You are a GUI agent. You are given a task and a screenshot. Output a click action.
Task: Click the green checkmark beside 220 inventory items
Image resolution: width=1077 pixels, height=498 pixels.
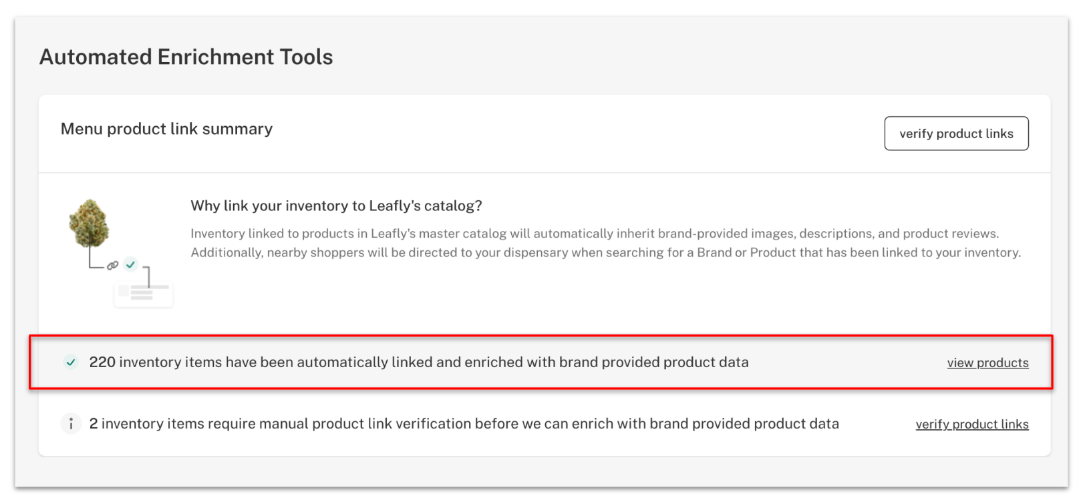[x=71, y=362]
